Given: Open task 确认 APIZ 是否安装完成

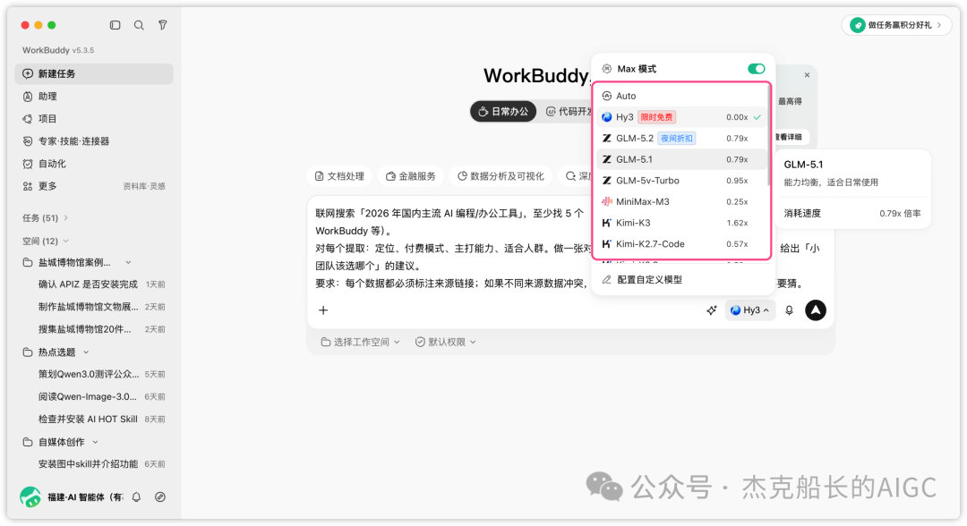Looking at the screenshot, I should (94, 284).
